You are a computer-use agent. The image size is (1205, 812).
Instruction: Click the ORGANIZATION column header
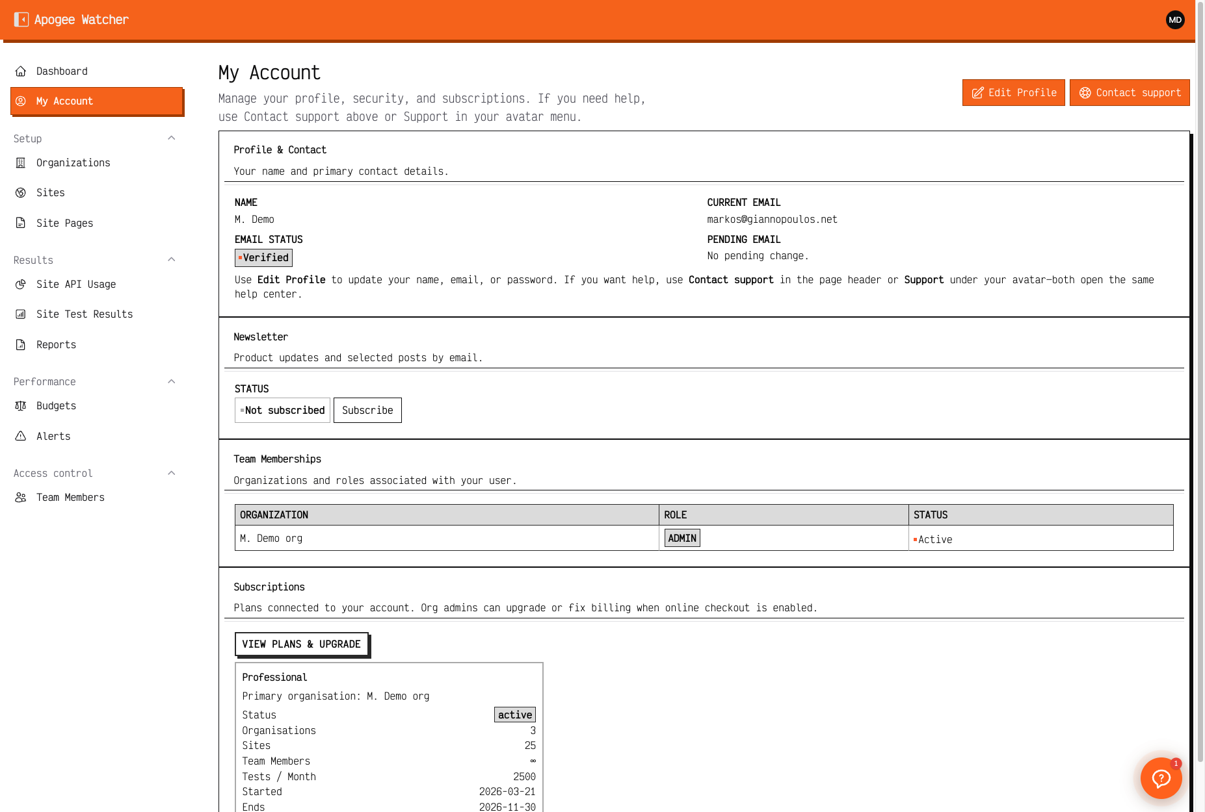446,514
